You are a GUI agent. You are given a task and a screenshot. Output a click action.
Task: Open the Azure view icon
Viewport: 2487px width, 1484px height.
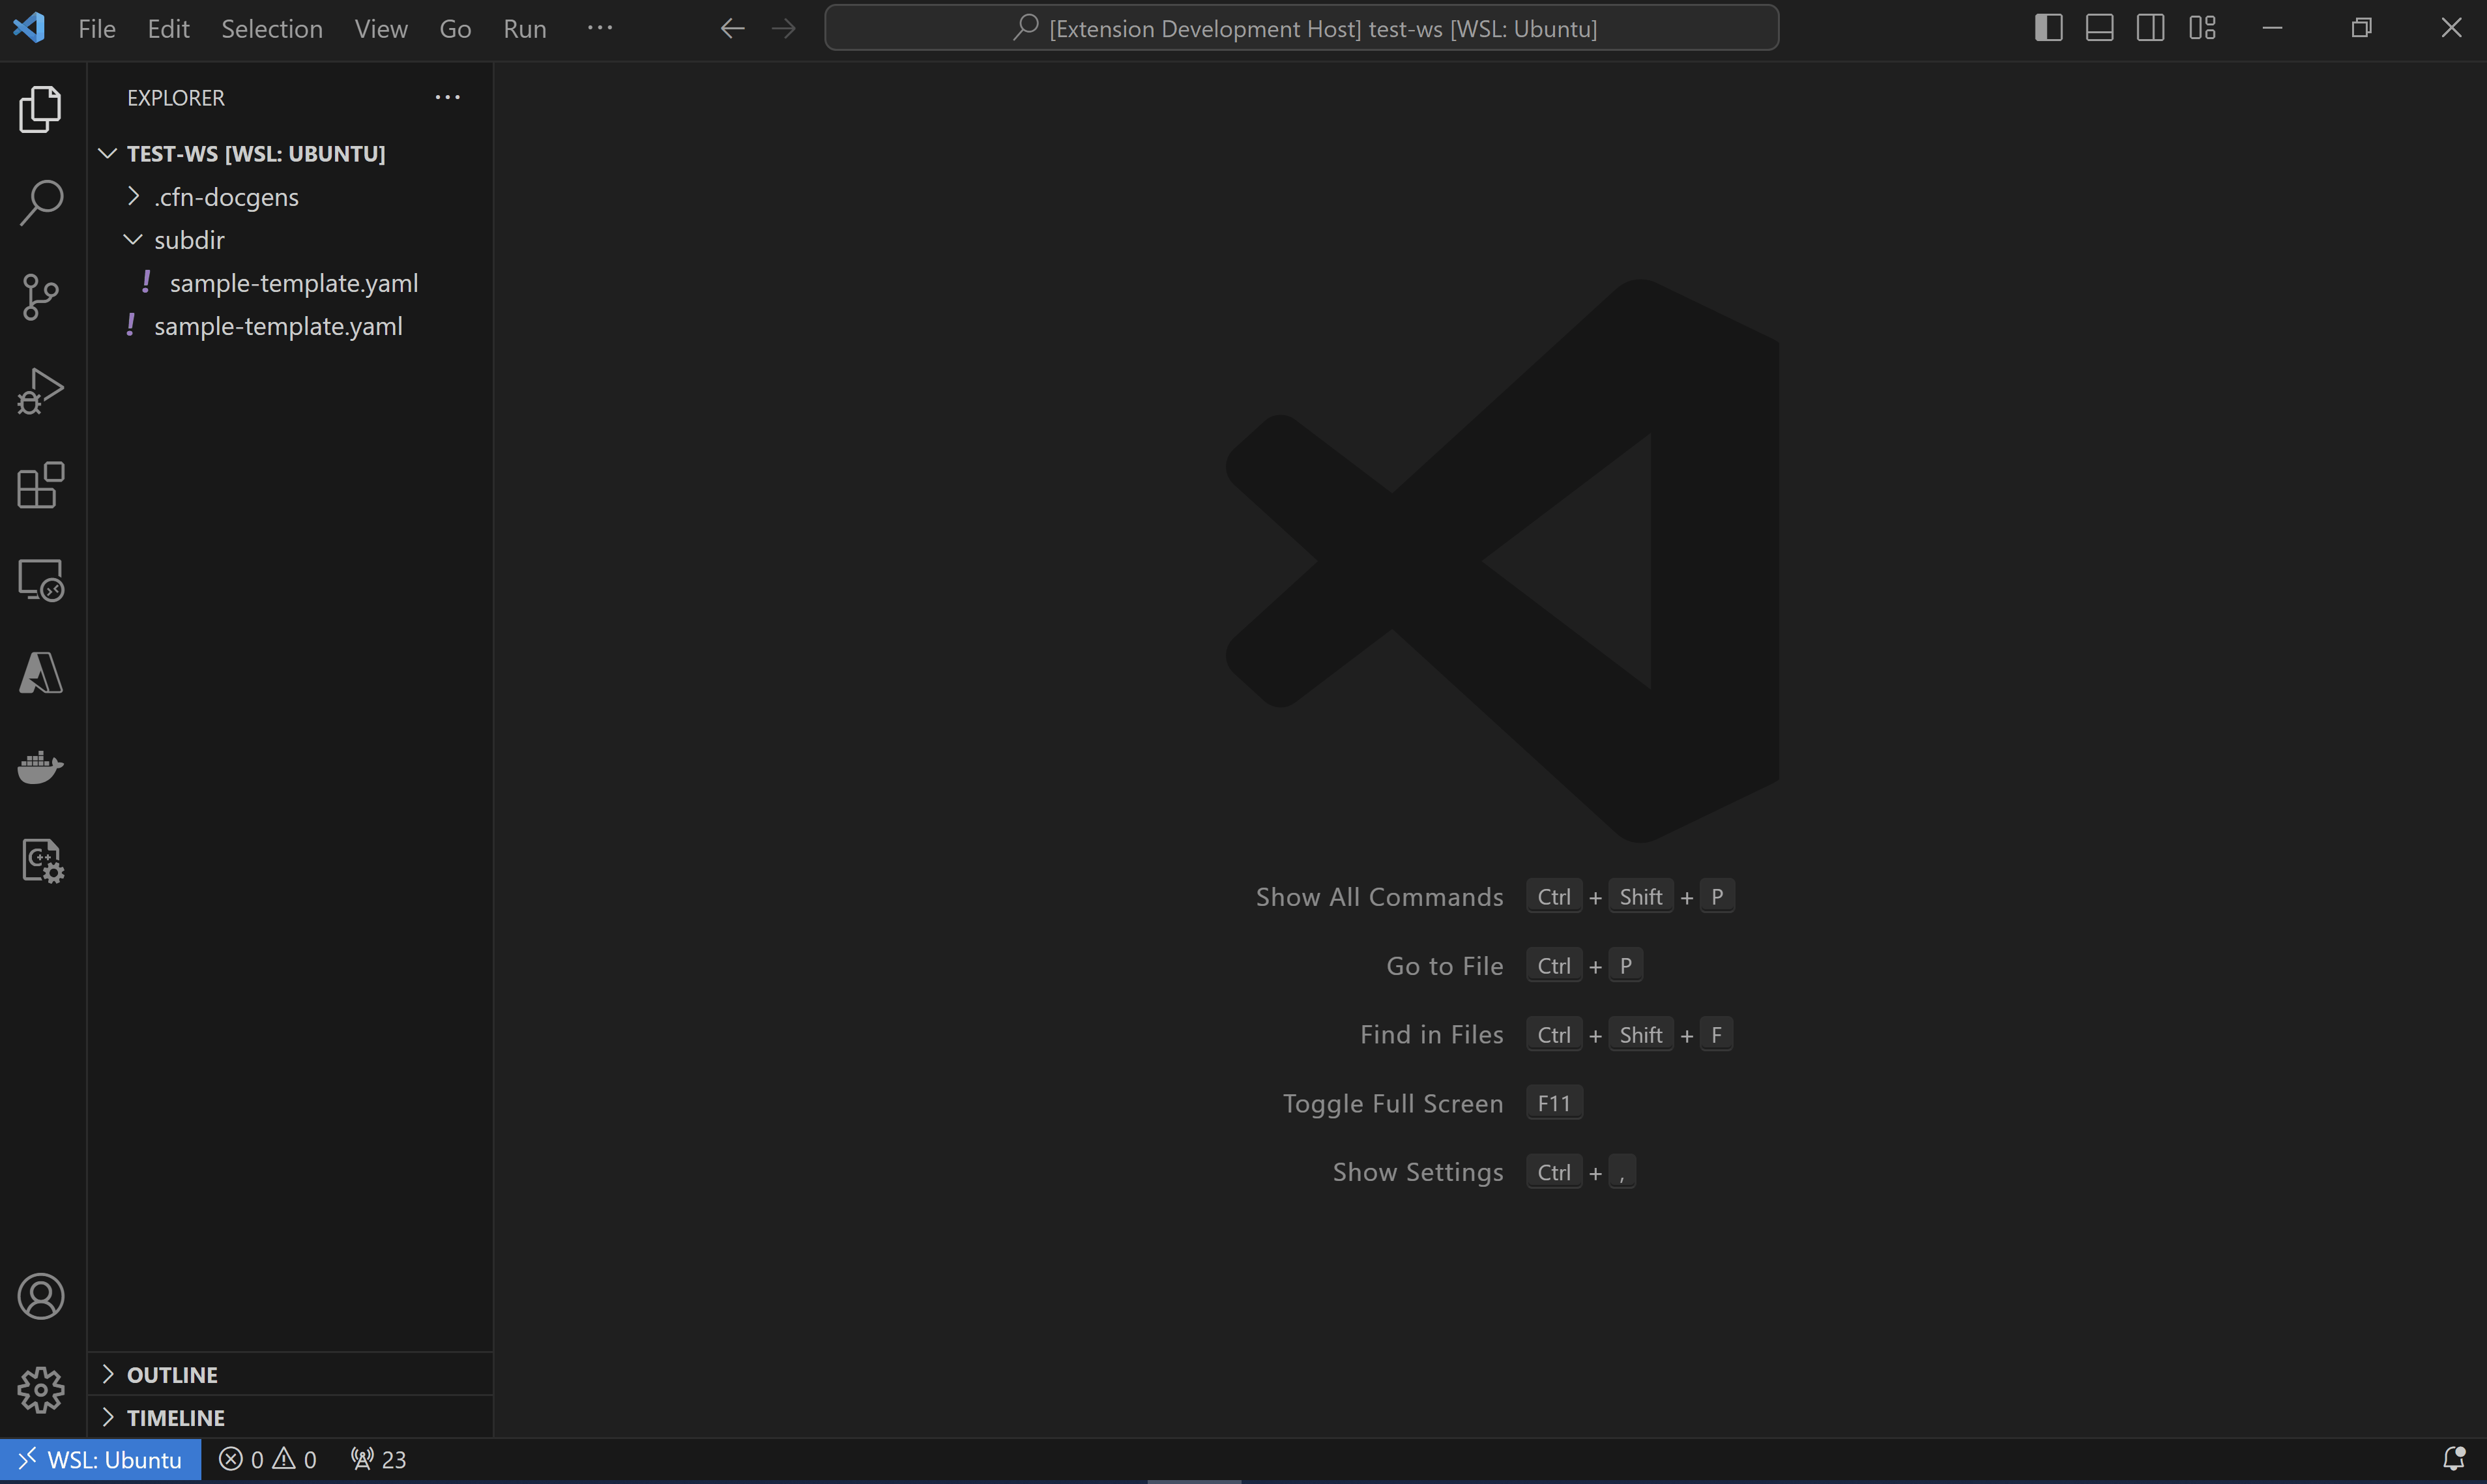[41, 673]
